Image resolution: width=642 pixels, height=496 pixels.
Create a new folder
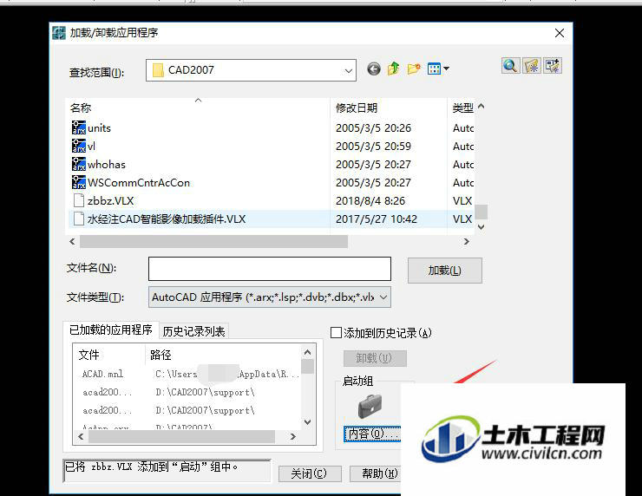coord(414,69)
